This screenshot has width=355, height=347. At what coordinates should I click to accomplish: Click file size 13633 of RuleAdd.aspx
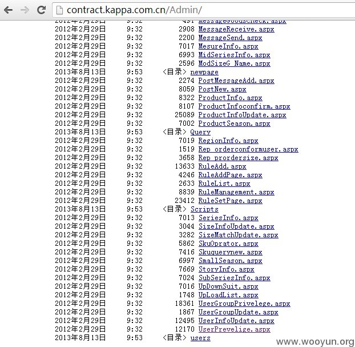point(184,166)
